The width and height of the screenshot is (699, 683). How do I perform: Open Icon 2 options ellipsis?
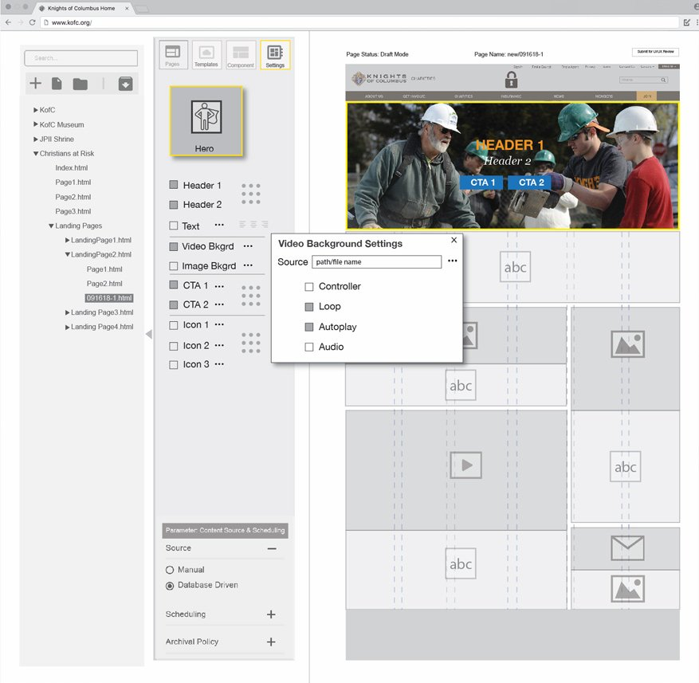click(x=219, y=345)
